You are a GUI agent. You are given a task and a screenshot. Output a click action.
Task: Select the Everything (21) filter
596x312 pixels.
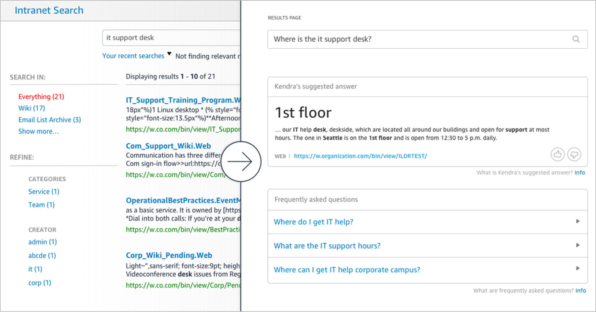click(x=41, y=96)
